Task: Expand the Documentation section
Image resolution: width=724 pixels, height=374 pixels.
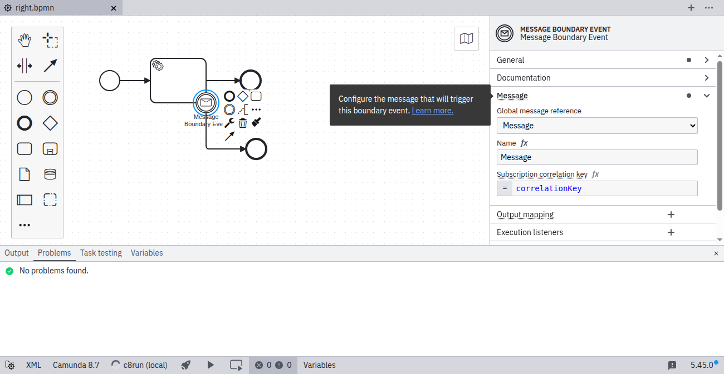Action: 706,78
